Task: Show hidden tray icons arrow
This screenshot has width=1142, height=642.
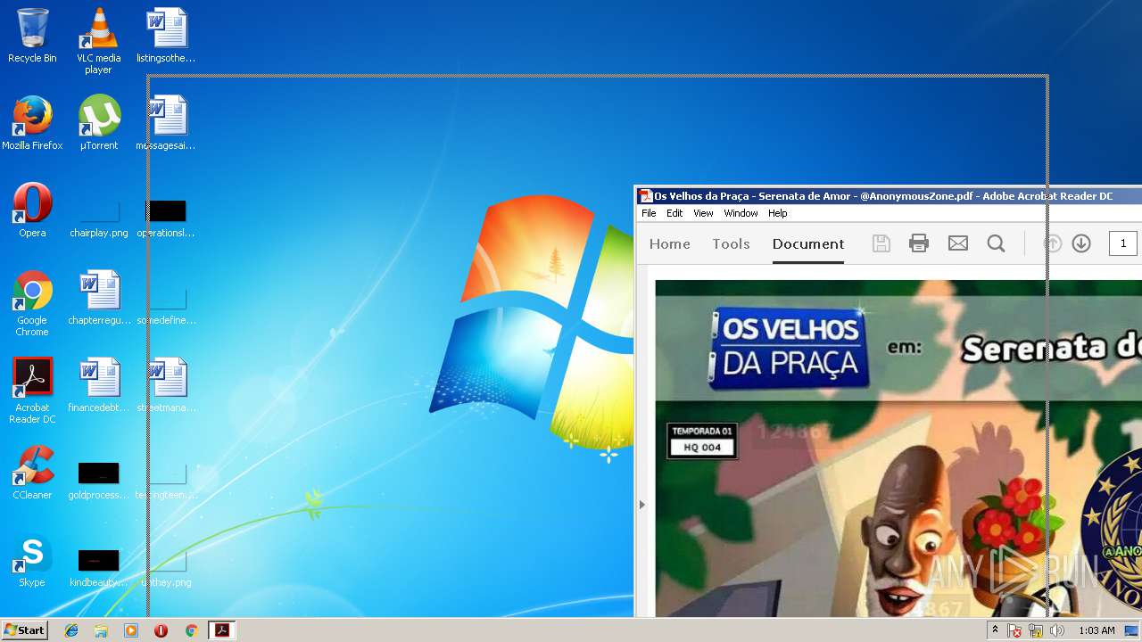Action: [995, 630]
